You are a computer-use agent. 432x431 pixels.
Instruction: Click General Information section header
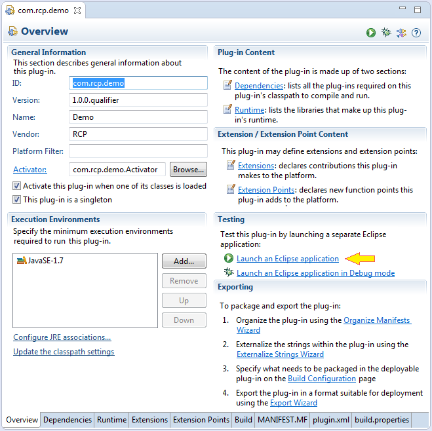49,52
